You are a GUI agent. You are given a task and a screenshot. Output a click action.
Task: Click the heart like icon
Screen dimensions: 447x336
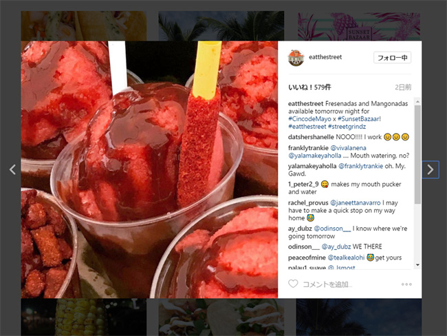[x=293, y=284]
